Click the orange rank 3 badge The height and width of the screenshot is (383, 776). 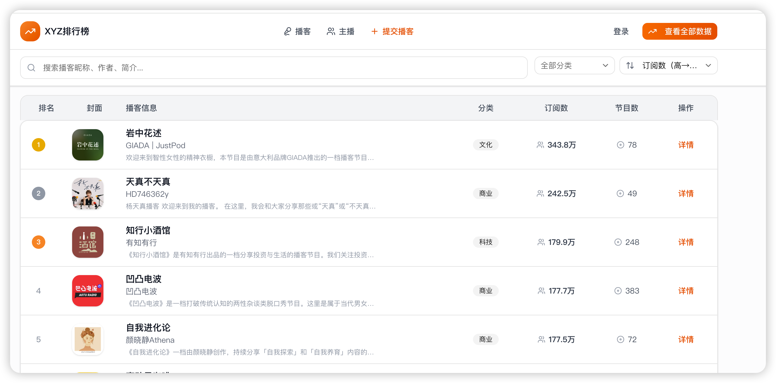pos(39,242)
